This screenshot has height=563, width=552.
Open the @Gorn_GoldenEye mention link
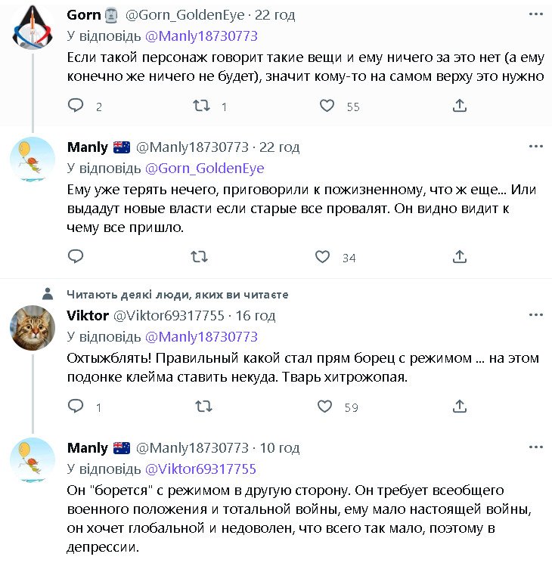[204, 168]
